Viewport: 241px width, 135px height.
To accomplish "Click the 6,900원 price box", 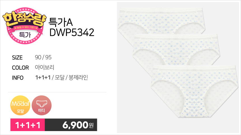I will coord(71,125).
